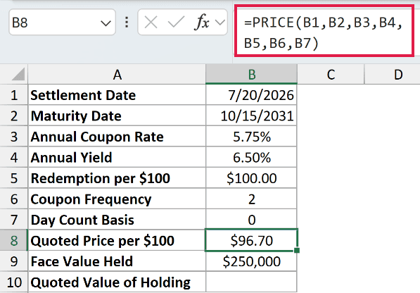Image resolution: width=420 pixels, height=293 pixels.
Task: Click cell 'Quoted Value of Holding'
Action: [x=117, y=282]
